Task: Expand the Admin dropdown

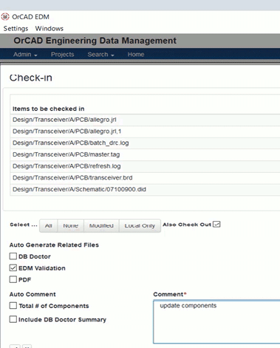Action: [25, 55]
